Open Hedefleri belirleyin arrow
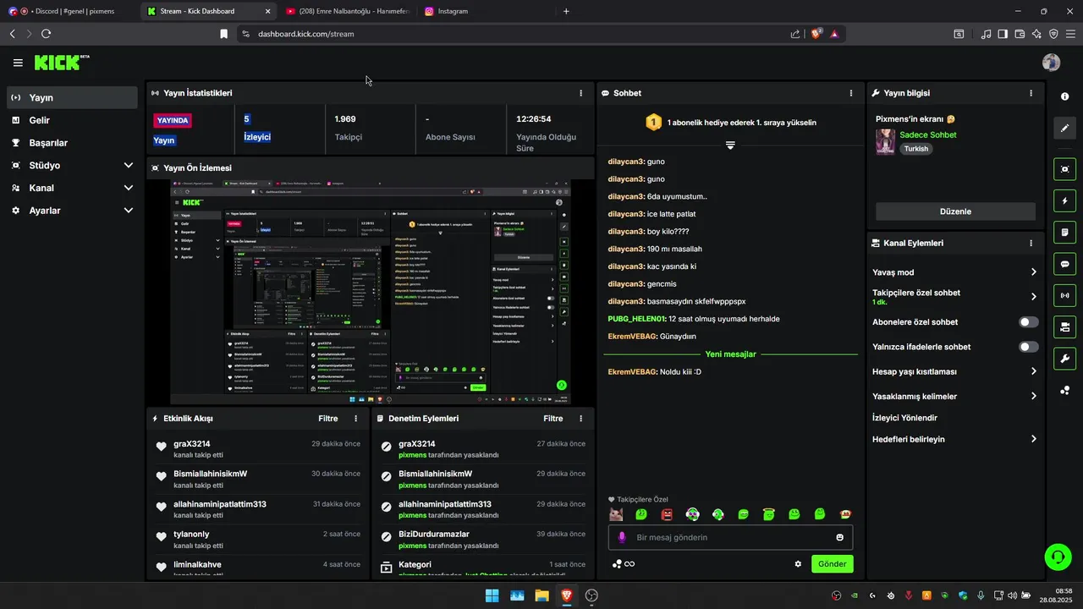 click(x=1033, y=439)
